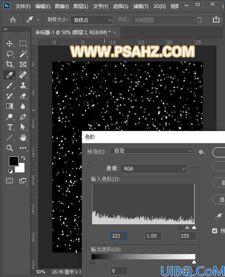
Task: Click the white background color swatch
Action: pyautogui.click(x=21, y=168)
